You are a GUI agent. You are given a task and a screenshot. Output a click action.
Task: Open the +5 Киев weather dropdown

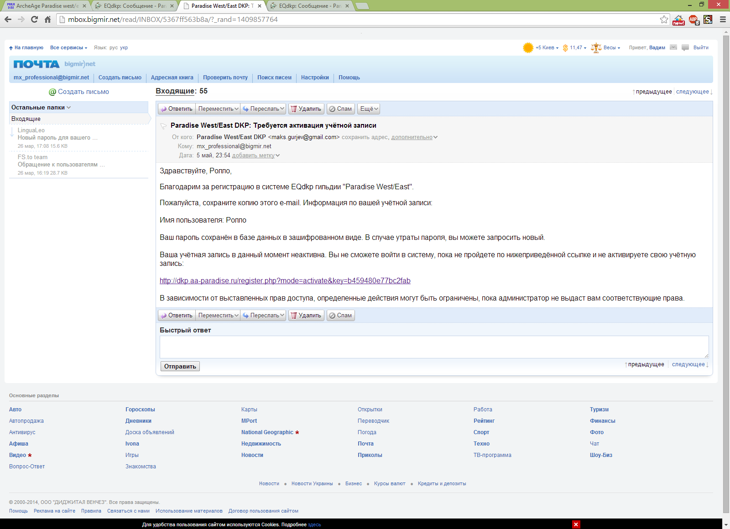547,47
